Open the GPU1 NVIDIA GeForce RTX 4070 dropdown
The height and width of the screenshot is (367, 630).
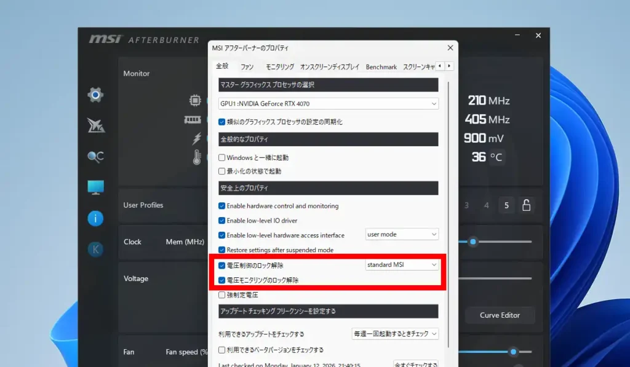[x=327, y=104]
